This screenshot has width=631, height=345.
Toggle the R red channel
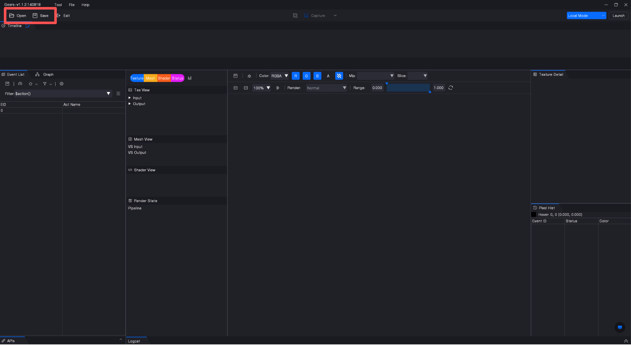[x=296, y=76]
